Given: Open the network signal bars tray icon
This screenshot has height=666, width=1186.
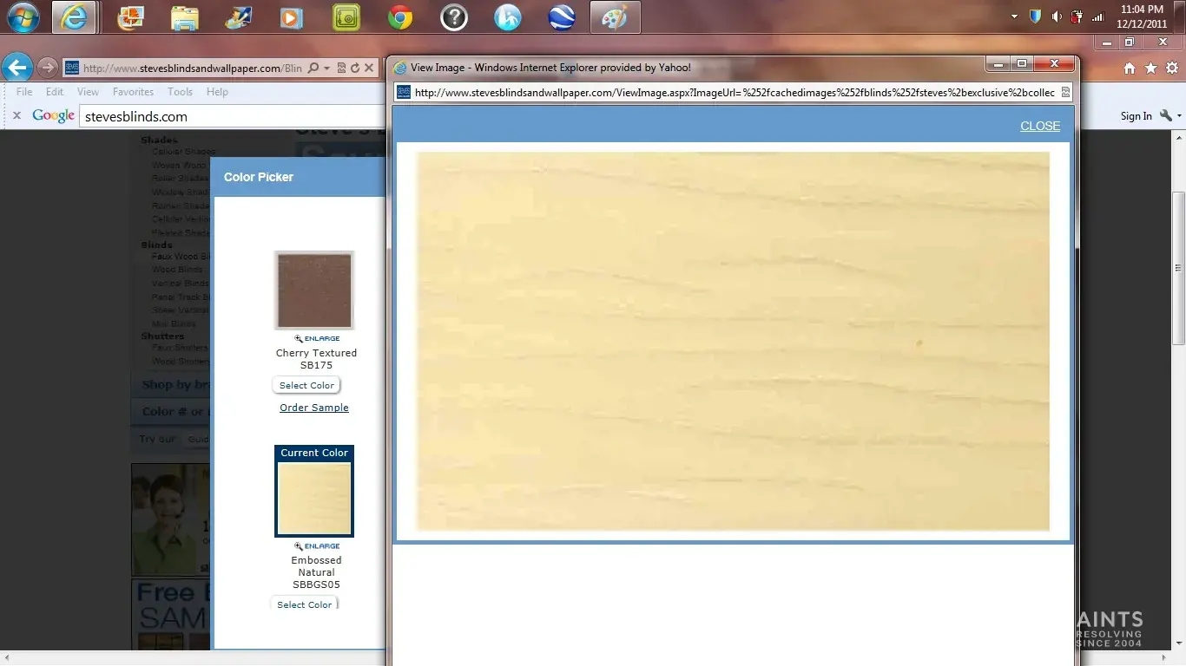Looking at the screenshot, I should point(1098,16).
